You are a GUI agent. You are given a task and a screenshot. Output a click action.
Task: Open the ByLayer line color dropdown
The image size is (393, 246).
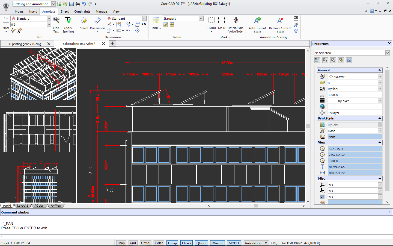380,77
